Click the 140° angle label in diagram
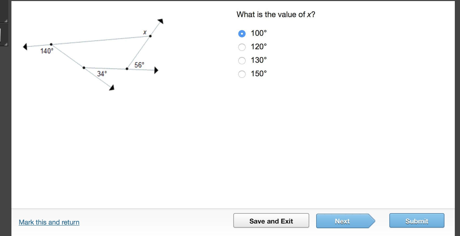 click(47, 51)
